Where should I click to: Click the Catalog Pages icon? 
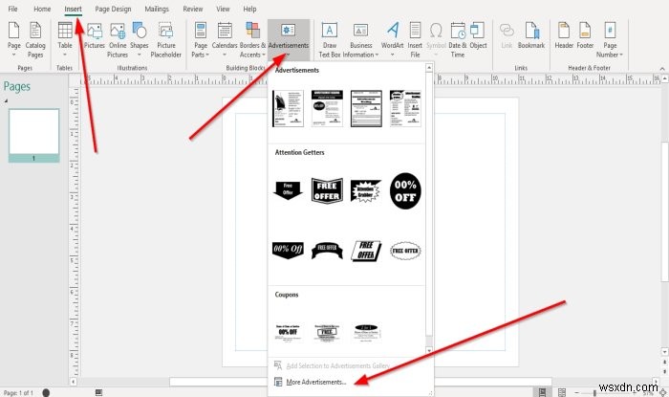coord(35,39)
